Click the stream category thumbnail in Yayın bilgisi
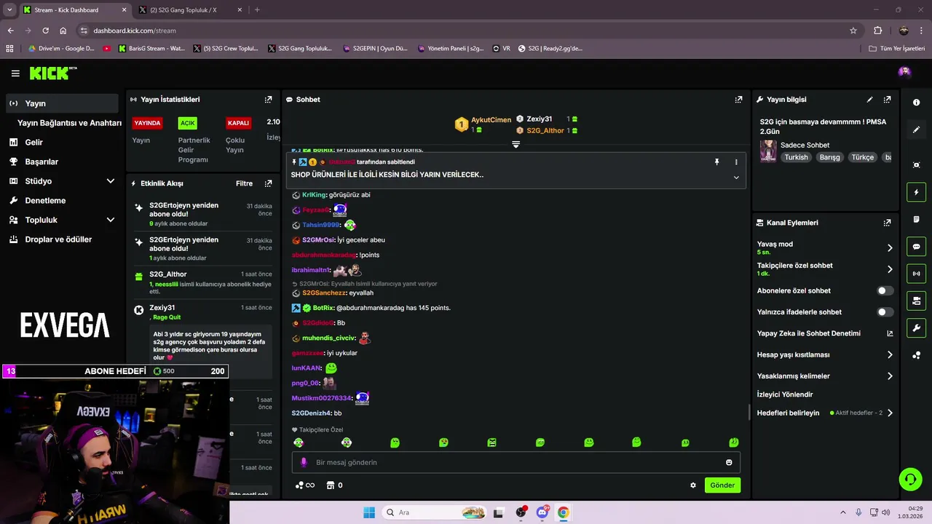Image resolution: width=932 pixels, height=524 pixels. [768, 151]
